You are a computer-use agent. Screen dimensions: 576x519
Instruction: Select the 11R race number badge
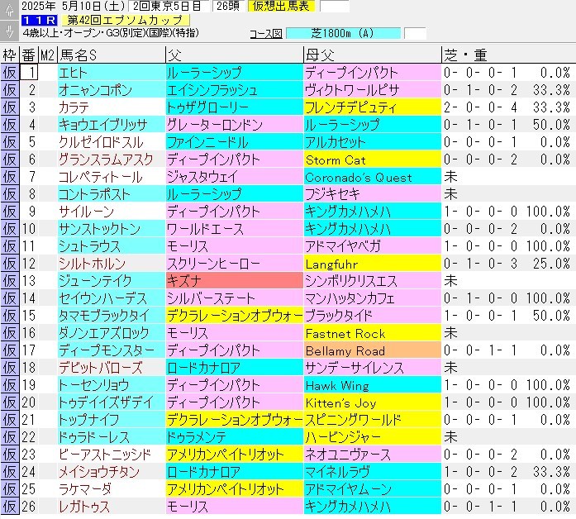point(39,20)
